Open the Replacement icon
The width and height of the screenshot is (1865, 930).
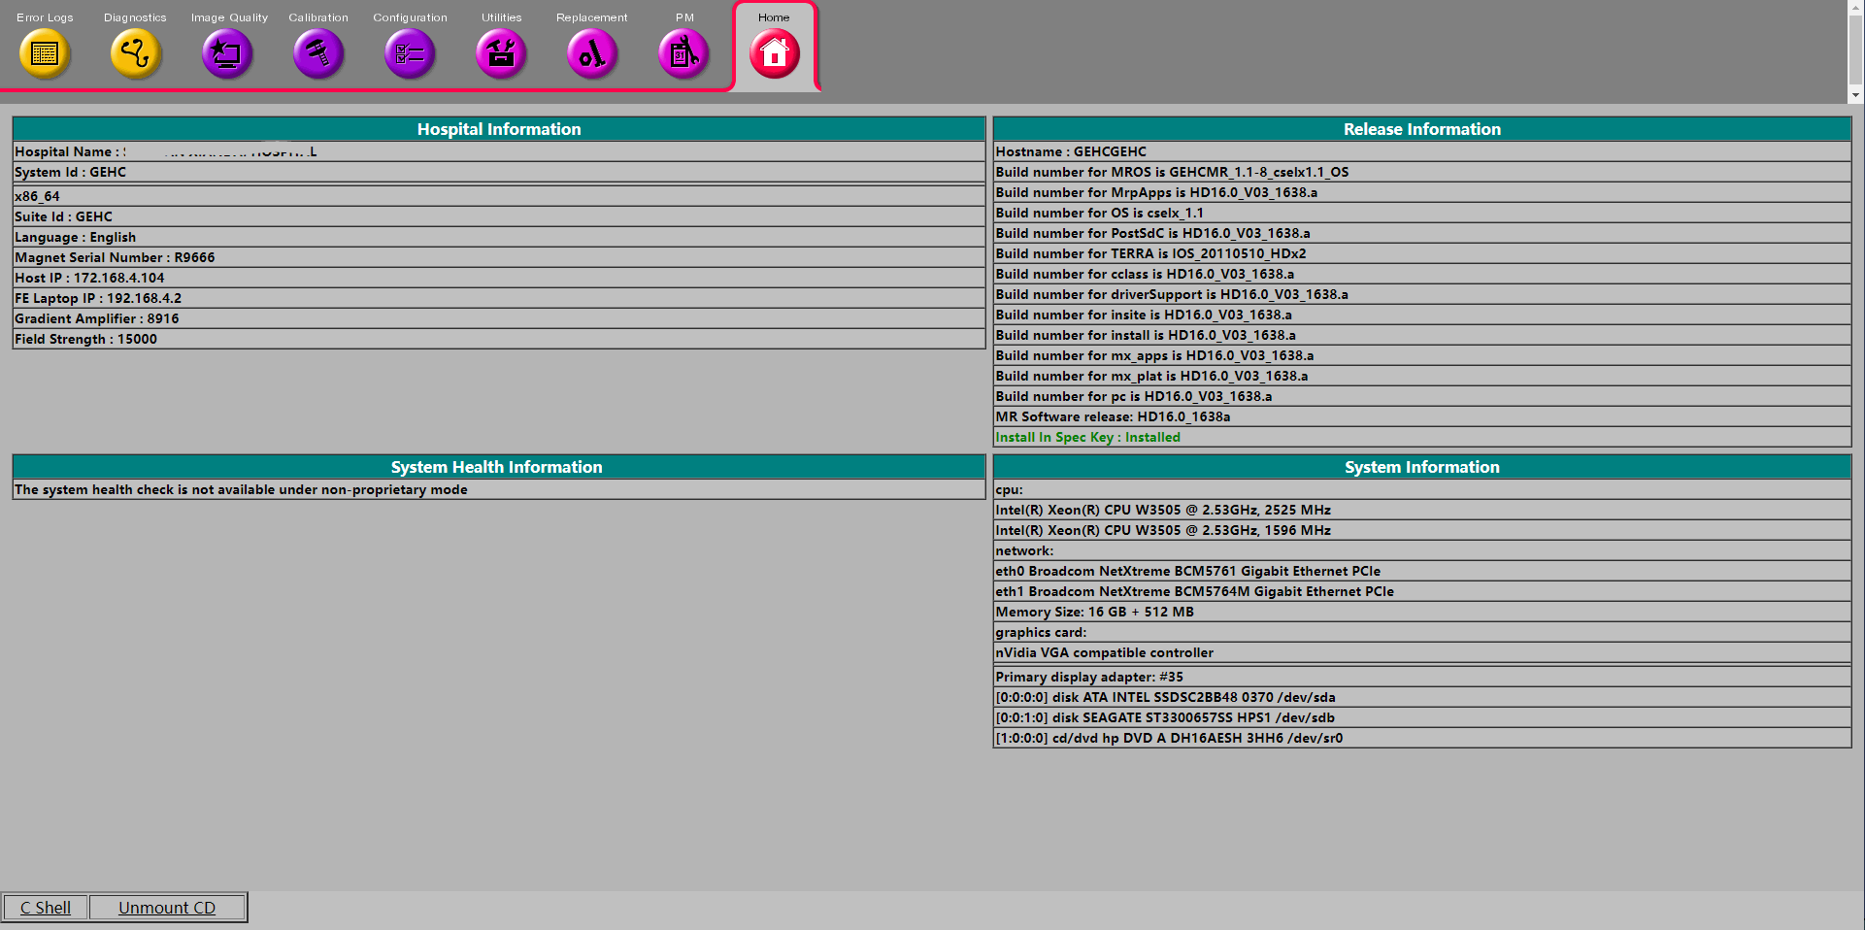592,53
